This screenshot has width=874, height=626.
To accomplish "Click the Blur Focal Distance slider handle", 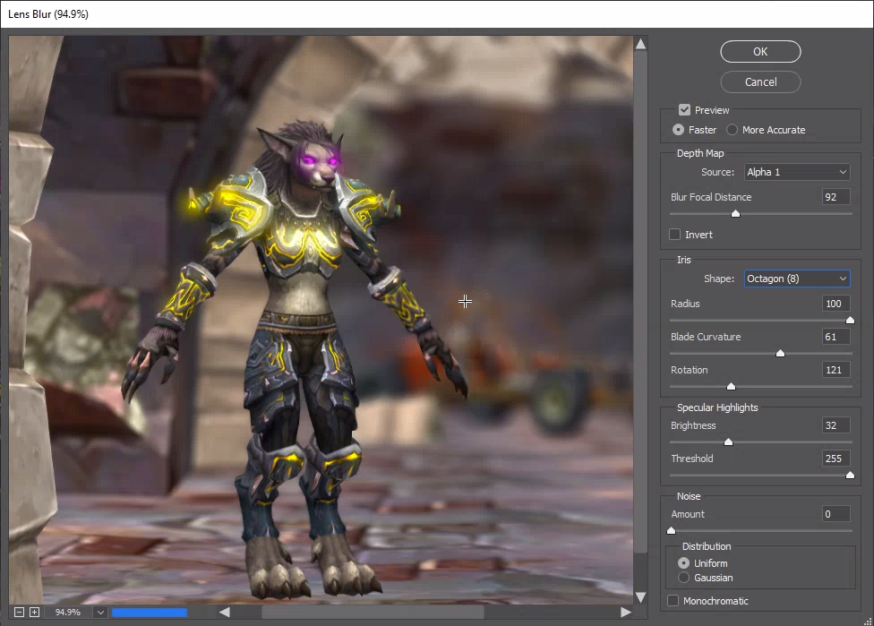I will click(736, 214).
